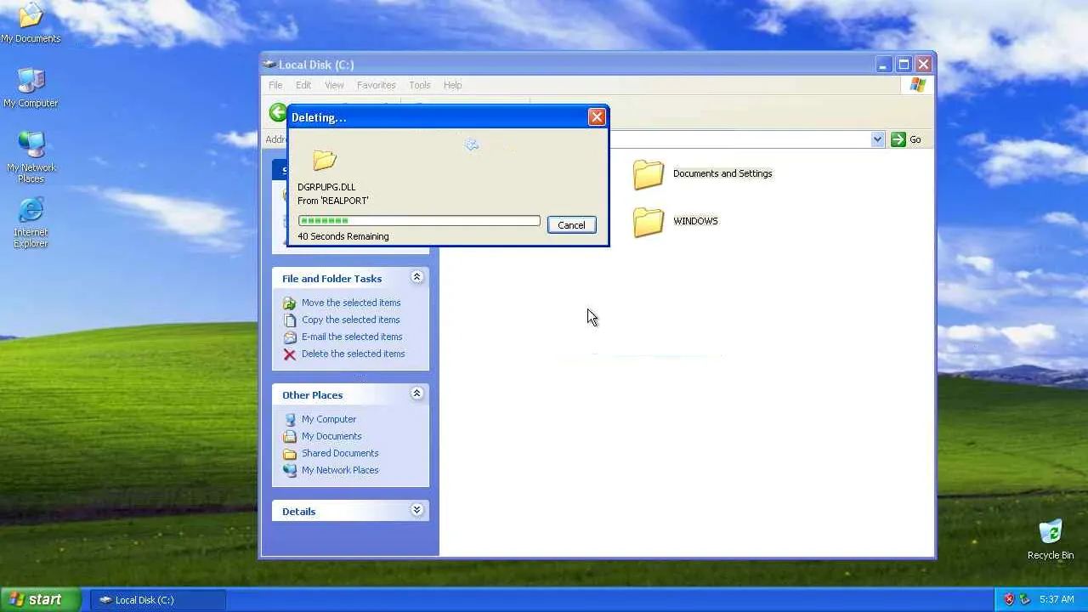Open the Documents and Settings folder
Screen dimensions: 1088x612
point(702,174)
